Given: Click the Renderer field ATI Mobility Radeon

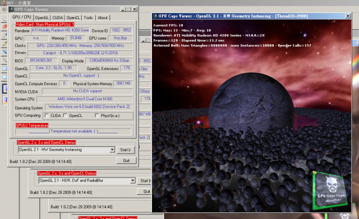Looking at the screenshot, I should (x=60, y=30).
